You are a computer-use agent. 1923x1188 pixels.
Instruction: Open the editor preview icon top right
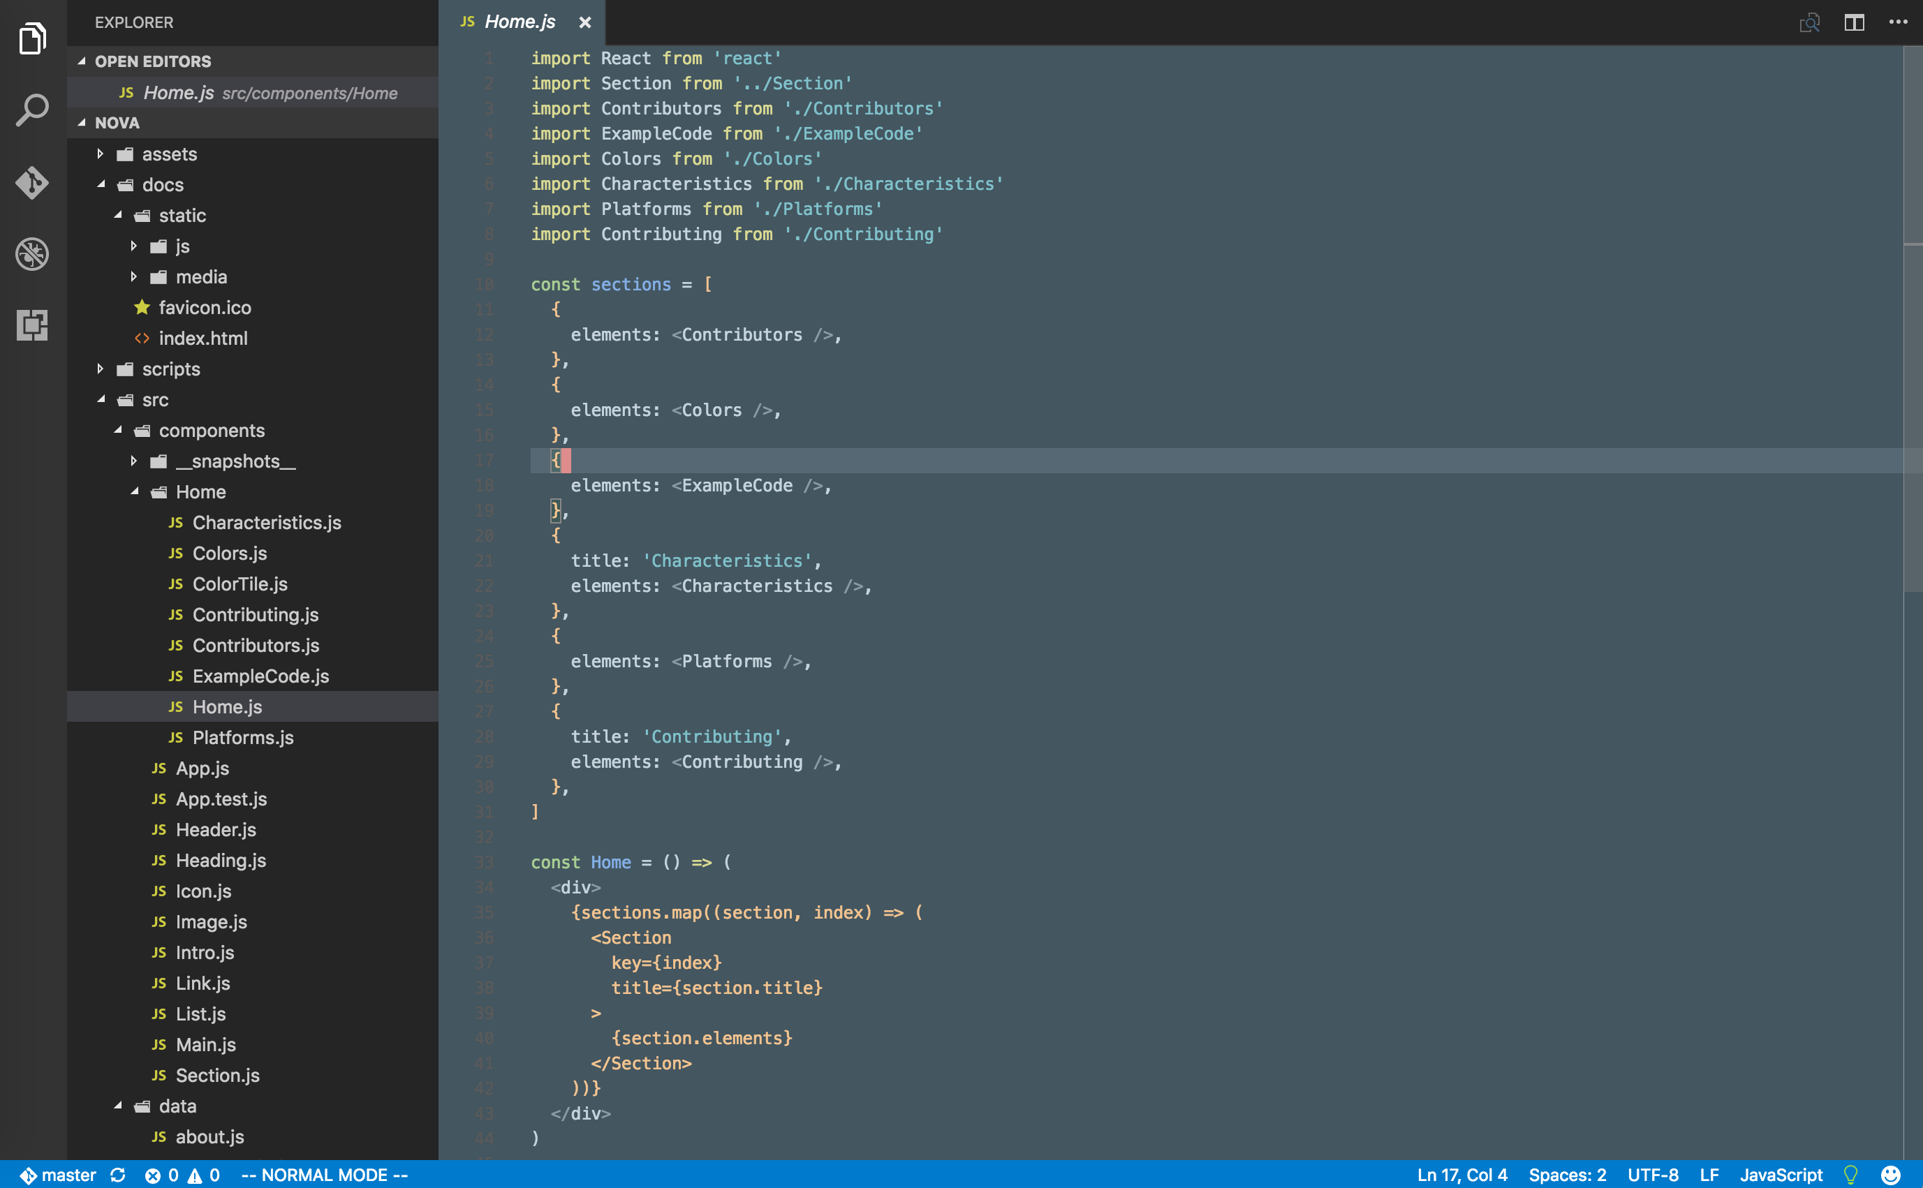[1811, 22]
